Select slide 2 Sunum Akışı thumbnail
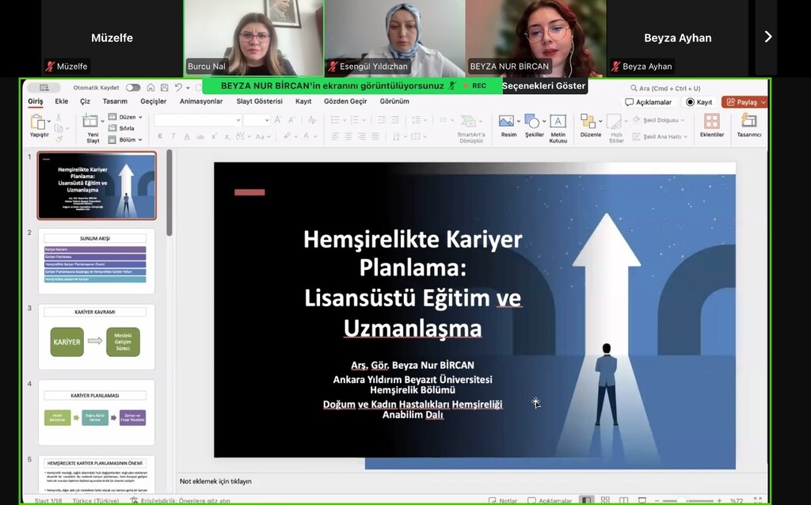The height and width of the screenshot is (505, 811). (x=97, y=261)
